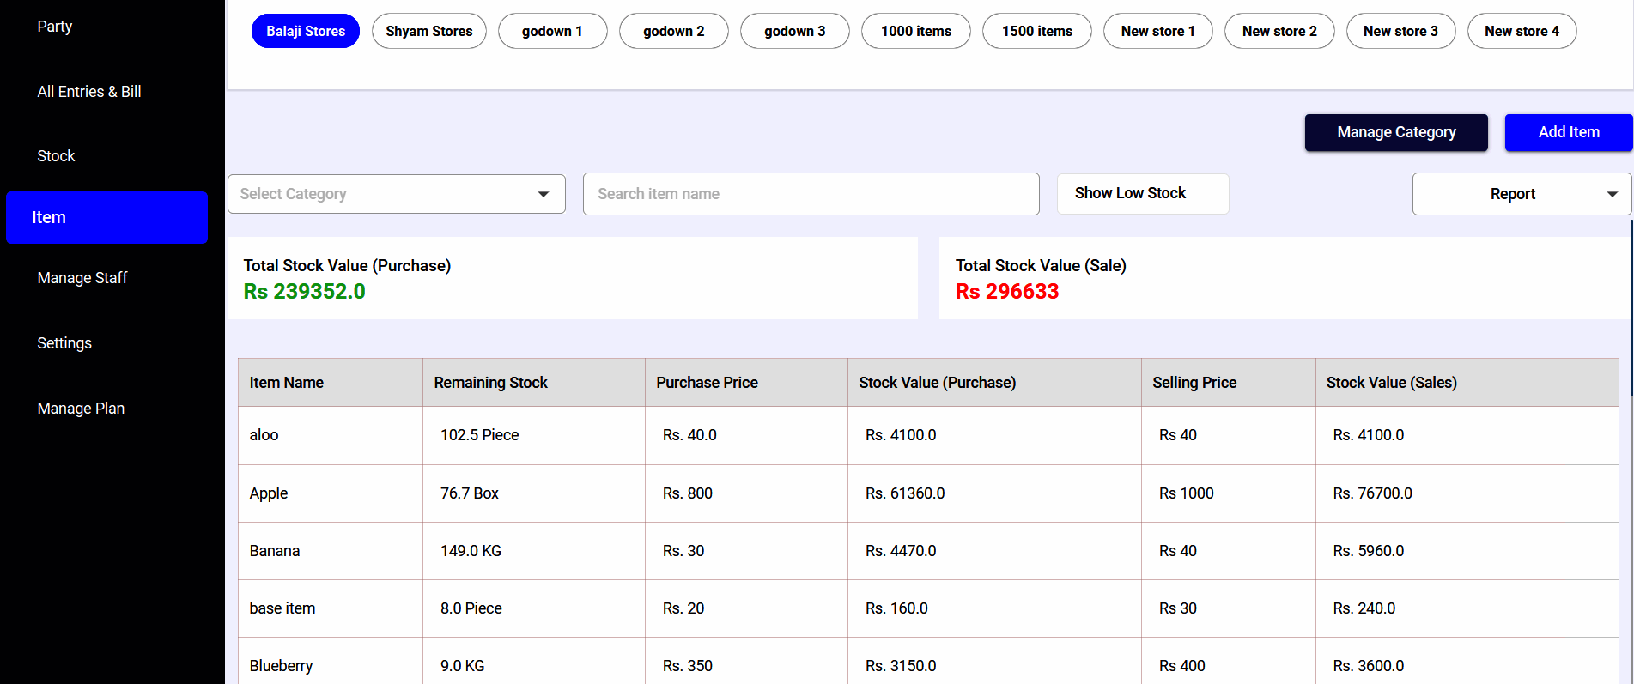Navigate to Stock in sidebar

(56, 156)
